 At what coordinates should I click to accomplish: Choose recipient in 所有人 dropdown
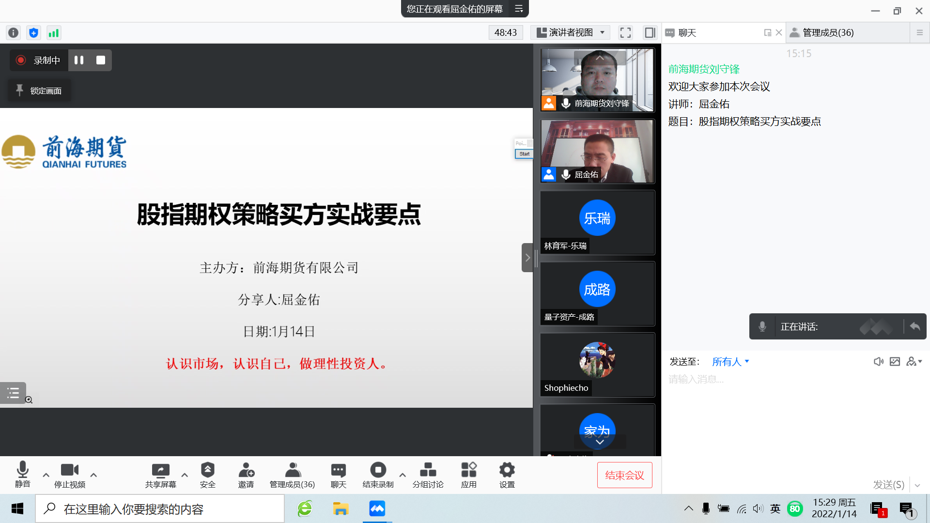click(730, 361)
